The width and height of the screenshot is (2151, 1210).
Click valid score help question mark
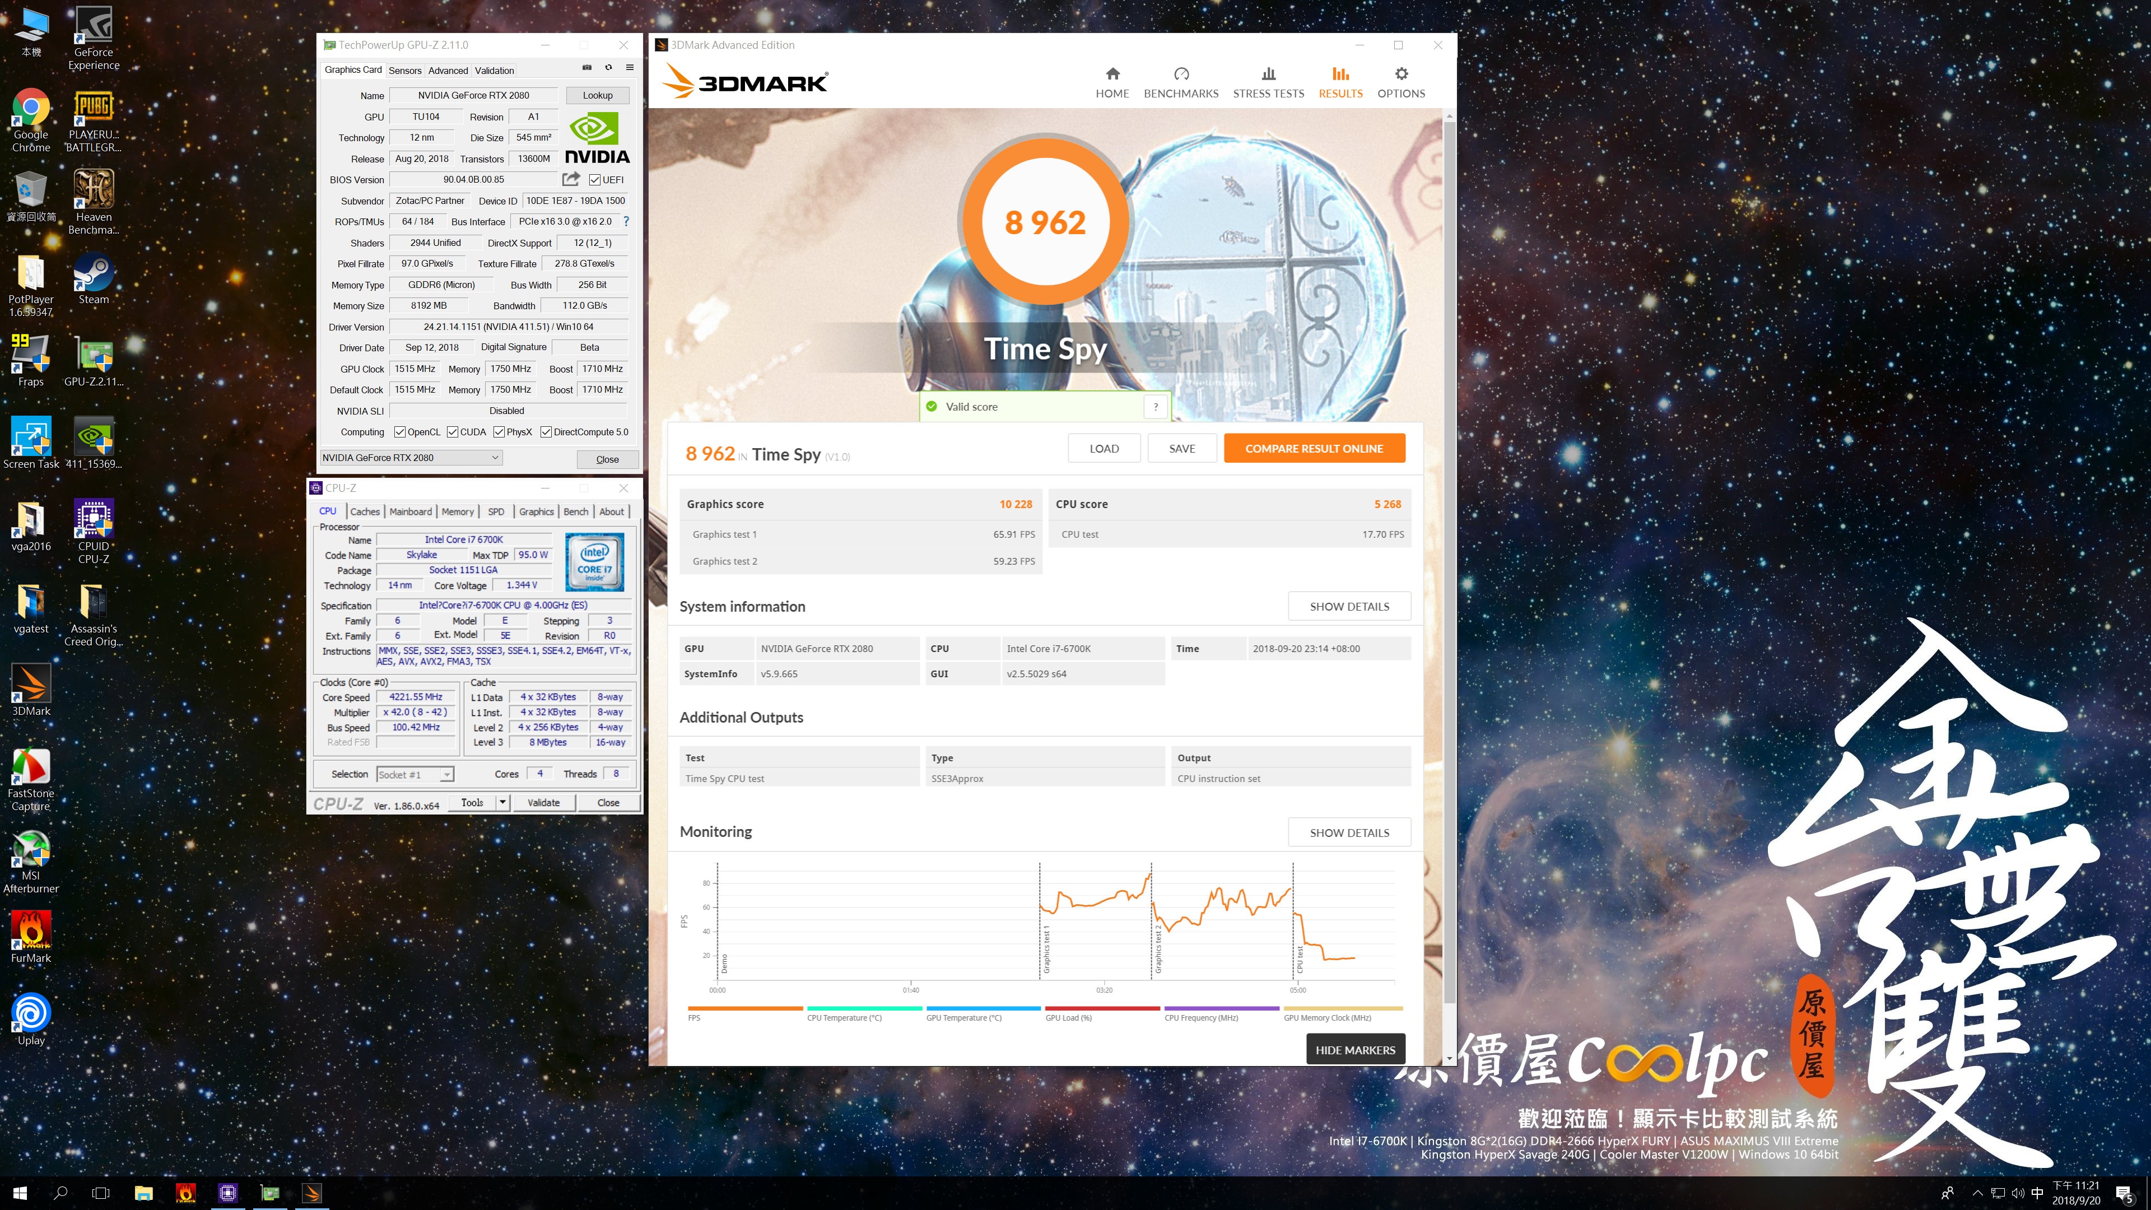1156,407
